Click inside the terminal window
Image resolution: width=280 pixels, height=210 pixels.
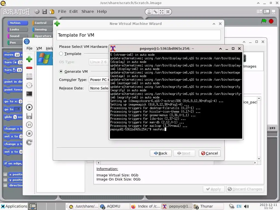click(176, 95)
